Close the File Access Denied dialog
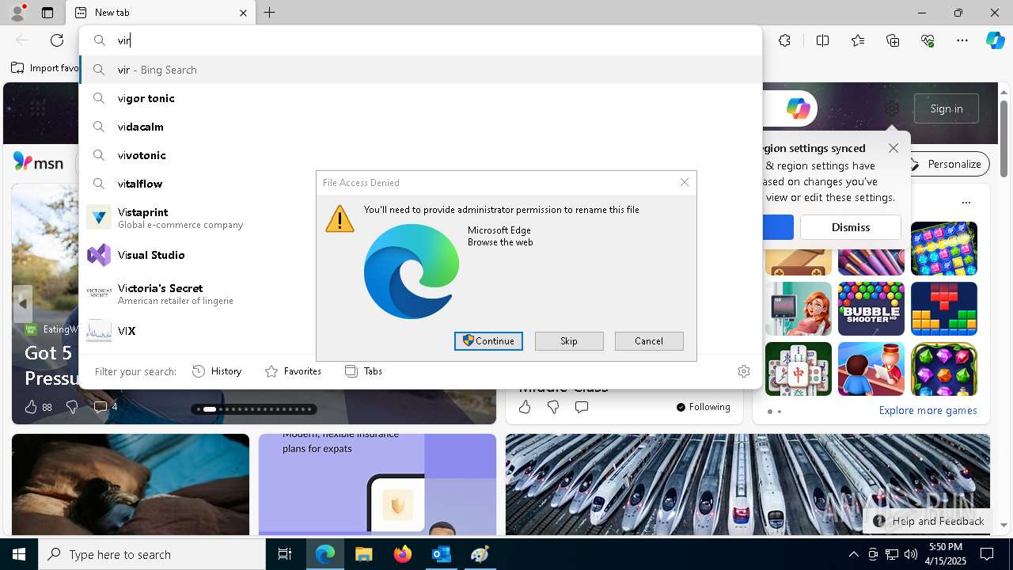 [685, 182]
